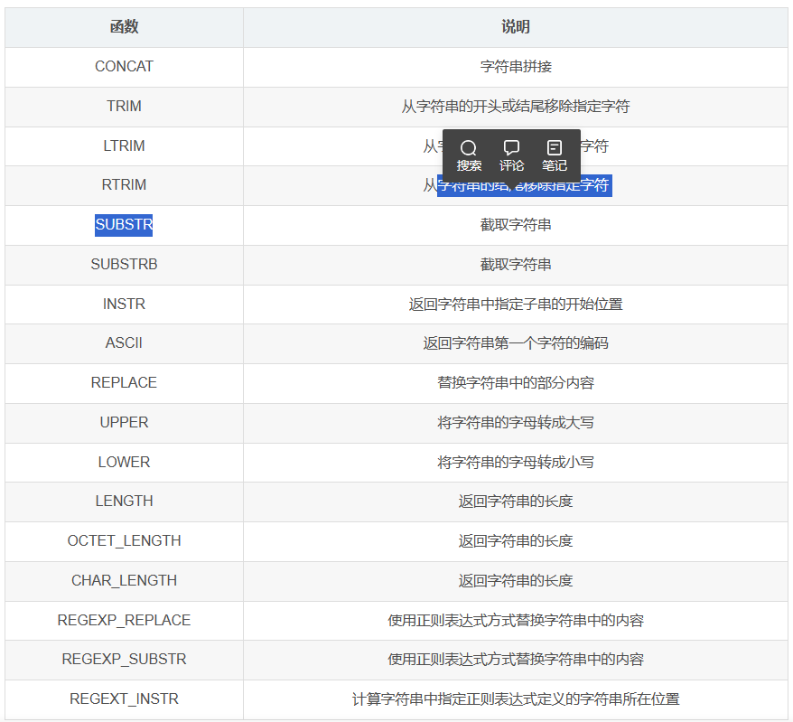
Task: Select the RTRIM function cell
Action: tap(124, 184)
